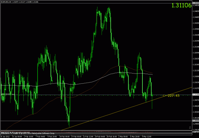Click the 1.30620 price scale value
This screenshot has height=138, width=199.
coord(196,106)
